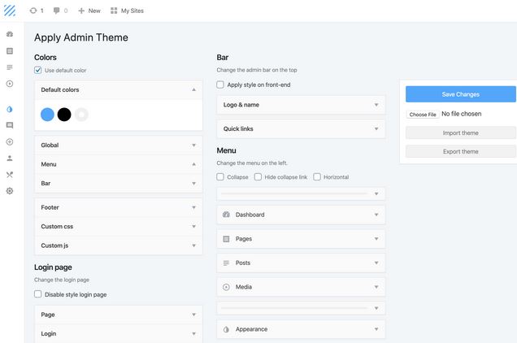517x343 pixels.
Task: Uncheck the Use default color checkbox
Action: point(38,70)
